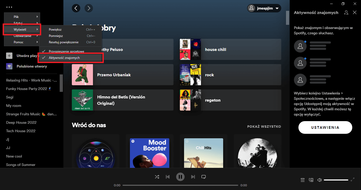Viewport: 361px width, 190px height.
Task: Skip to next track
Action: (193, 177)
